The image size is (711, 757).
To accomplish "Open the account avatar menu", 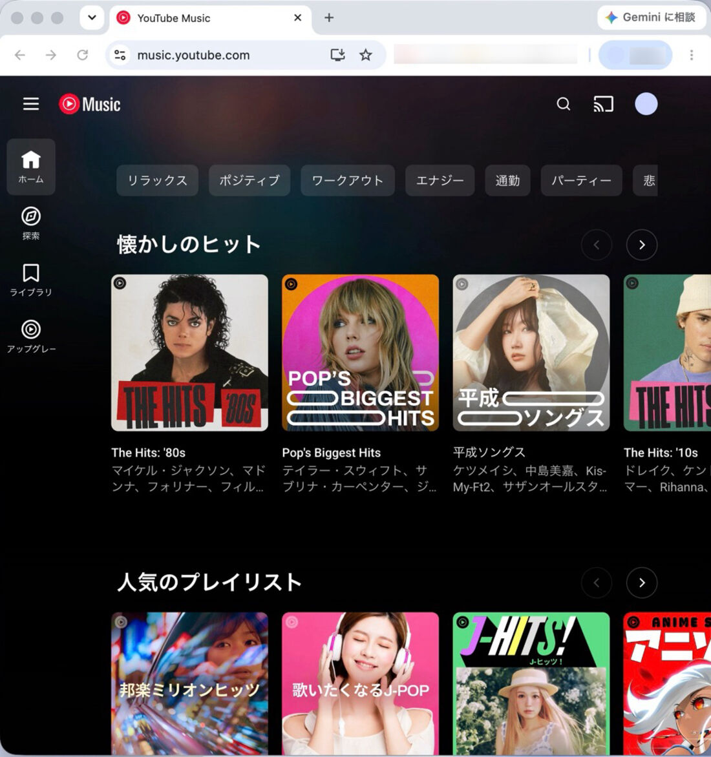I will (x=646, y=104).
